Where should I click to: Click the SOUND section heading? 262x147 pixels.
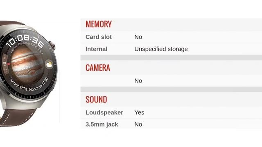pyautogui.click(x=96, y=100)
